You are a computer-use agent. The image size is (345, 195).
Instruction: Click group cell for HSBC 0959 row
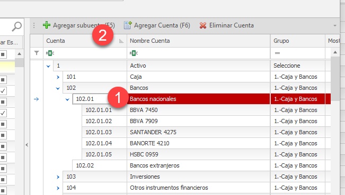pyautogui.click(x=298, y=154)
